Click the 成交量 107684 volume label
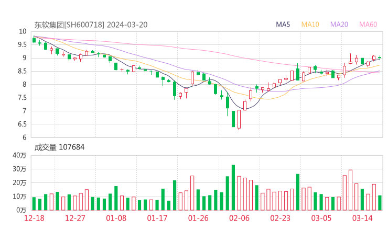The image size is (388, 230). [59, 147]
